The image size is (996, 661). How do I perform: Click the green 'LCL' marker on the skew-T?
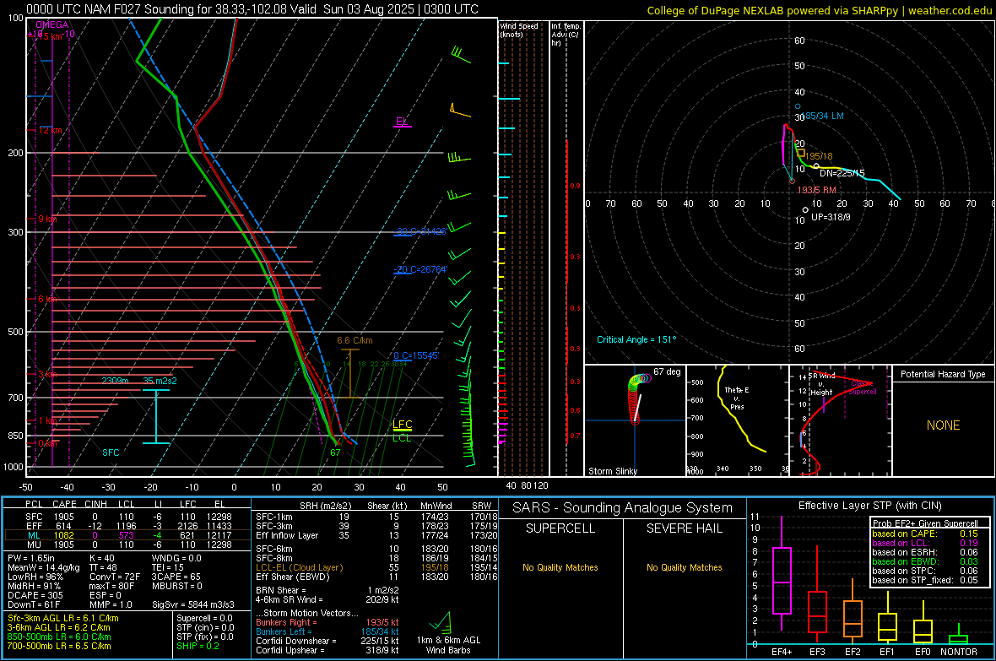[x=402, y=438]
